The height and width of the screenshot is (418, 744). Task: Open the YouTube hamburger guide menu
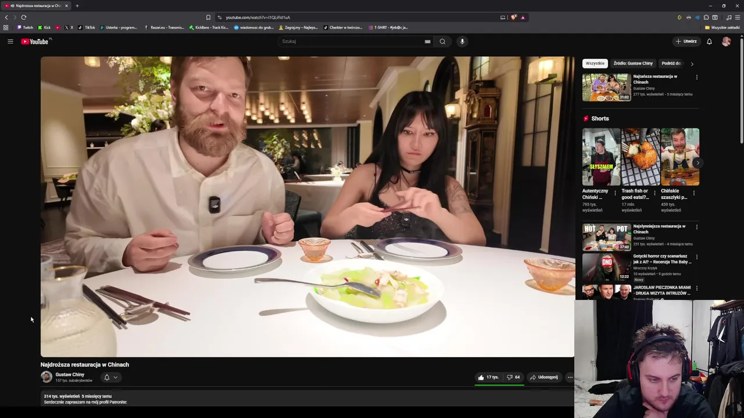[10, 41]
